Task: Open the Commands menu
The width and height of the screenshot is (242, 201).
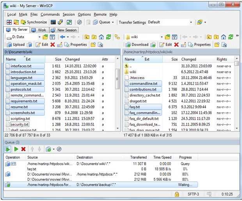Action: point(50,14)
